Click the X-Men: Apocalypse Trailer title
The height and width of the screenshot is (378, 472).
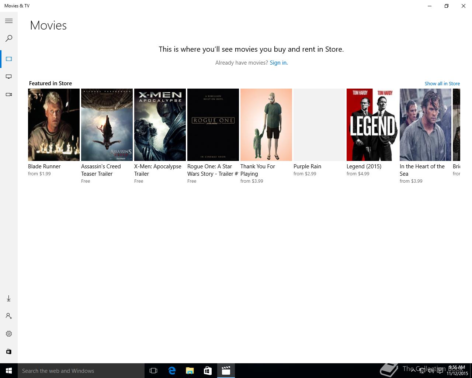pyautogui.click(x=158, y=170)
